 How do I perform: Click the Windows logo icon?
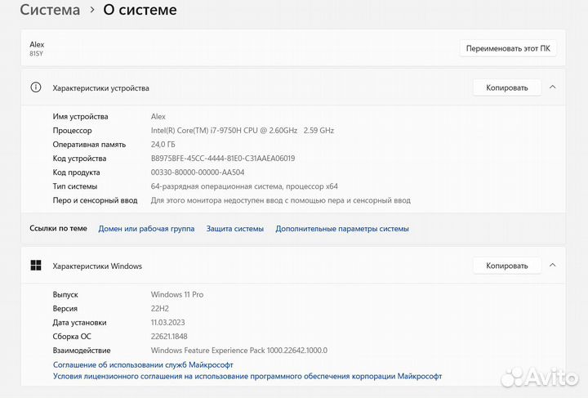pos(36,266)
